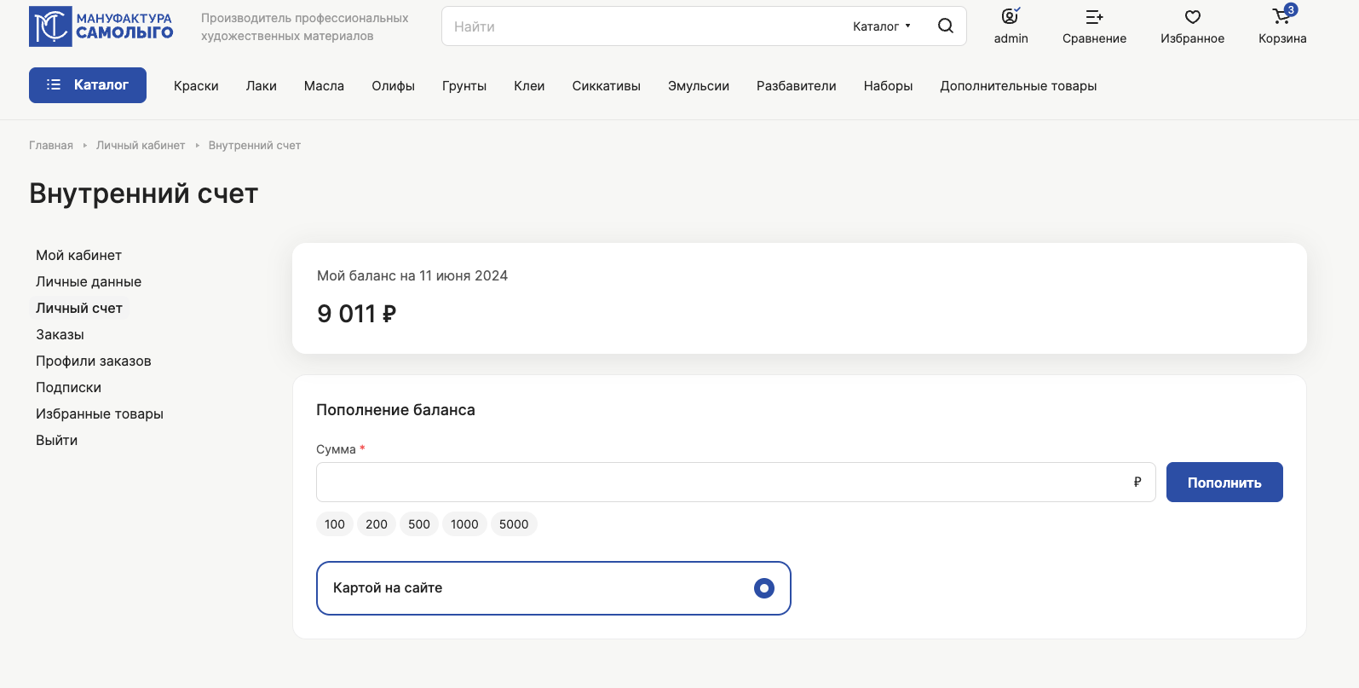Image resolution: width=1359 pixels, height=688 pixels.
Task: Open Заказы in sidebar
Action: click(x=60, y=334)
